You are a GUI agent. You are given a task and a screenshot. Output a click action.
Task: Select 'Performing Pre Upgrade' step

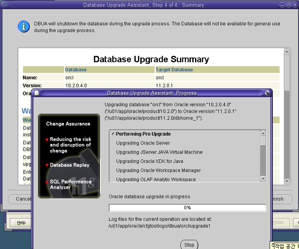pos(143,134)
